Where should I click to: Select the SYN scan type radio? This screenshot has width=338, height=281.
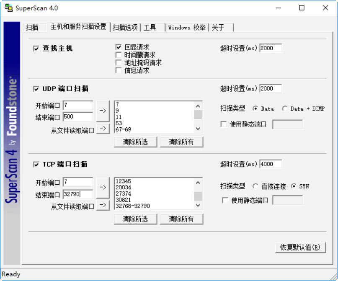point(293,186)
